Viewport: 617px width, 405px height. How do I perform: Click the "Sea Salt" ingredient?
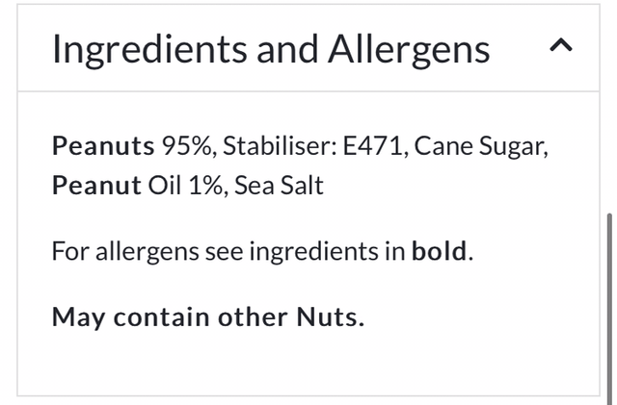[x=280, y=185]
